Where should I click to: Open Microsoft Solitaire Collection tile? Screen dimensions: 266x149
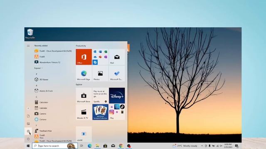click(100, 112)
